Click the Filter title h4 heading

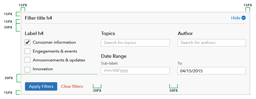[x=38, y=18]
